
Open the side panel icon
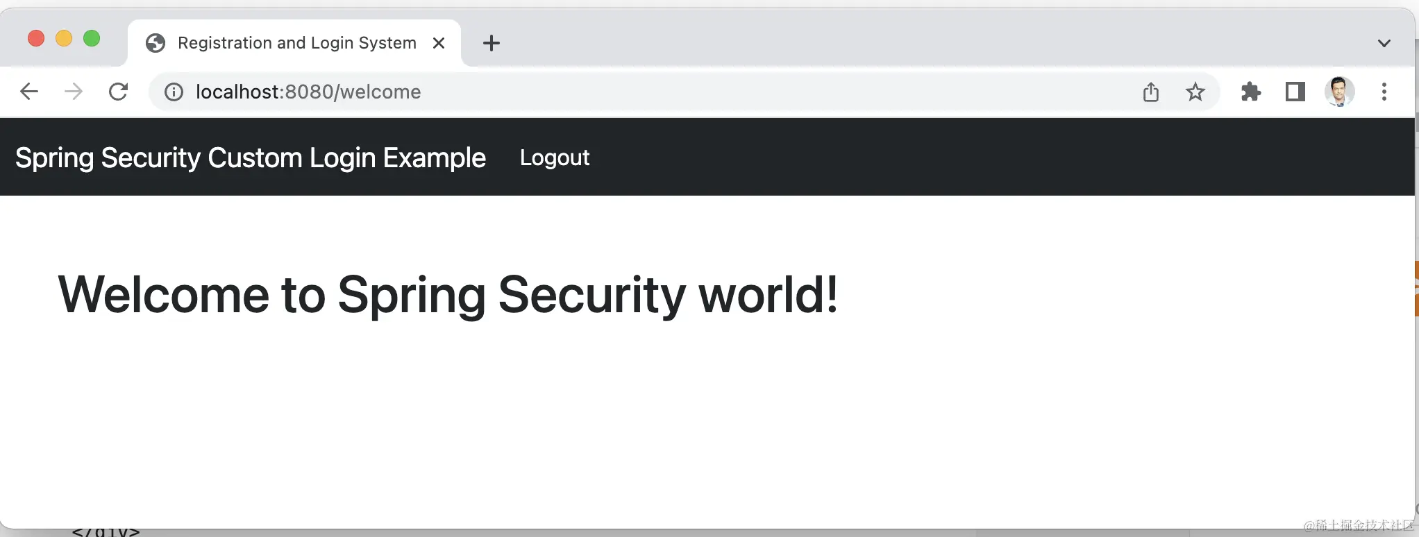point(1295,92)
